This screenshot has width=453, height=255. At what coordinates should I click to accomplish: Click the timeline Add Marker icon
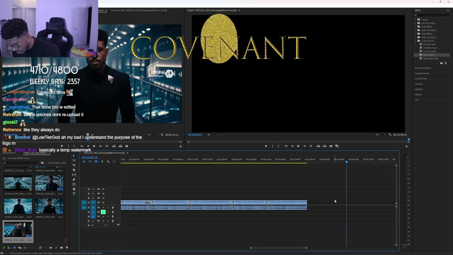pos(102,161)
